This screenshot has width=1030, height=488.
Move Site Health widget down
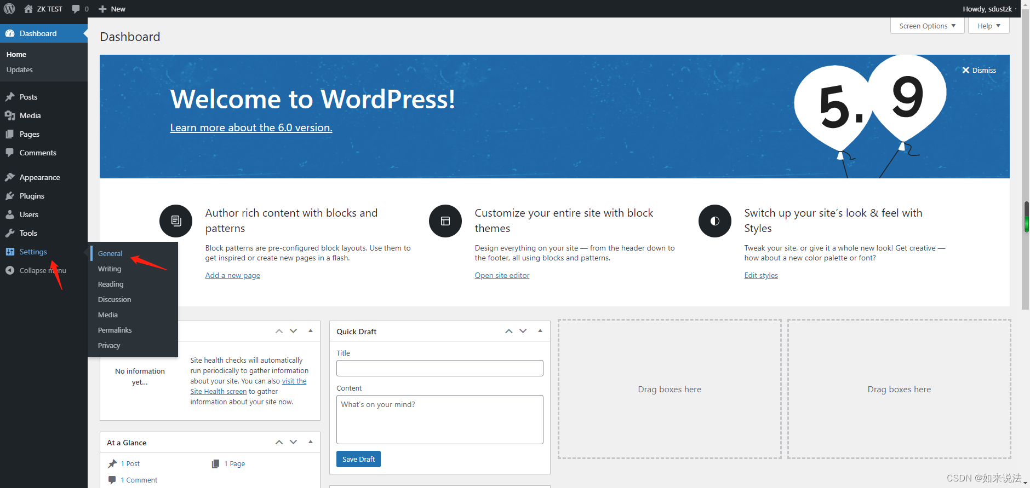(294, 331)
